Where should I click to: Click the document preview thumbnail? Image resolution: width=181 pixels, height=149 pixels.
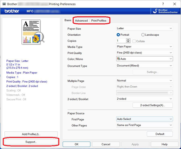[33, 32]
